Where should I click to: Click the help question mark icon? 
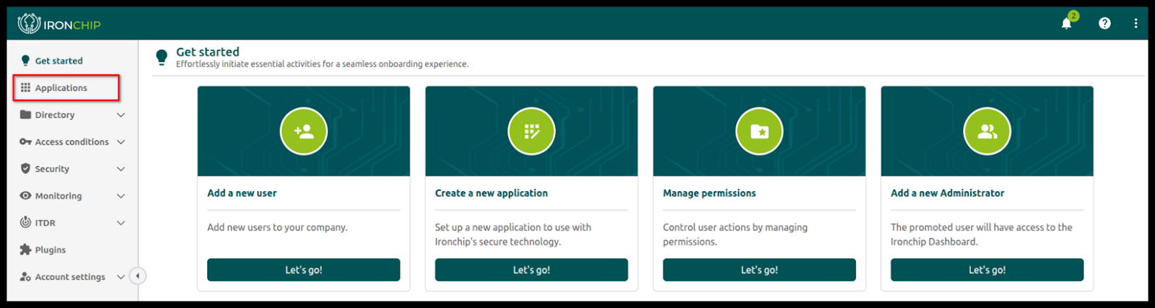pyautogui.click(x=1104, y=24)
